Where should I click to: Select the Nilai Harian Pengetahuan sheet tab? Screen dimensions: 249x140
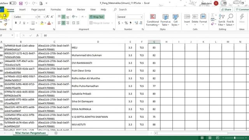(30, 133)
